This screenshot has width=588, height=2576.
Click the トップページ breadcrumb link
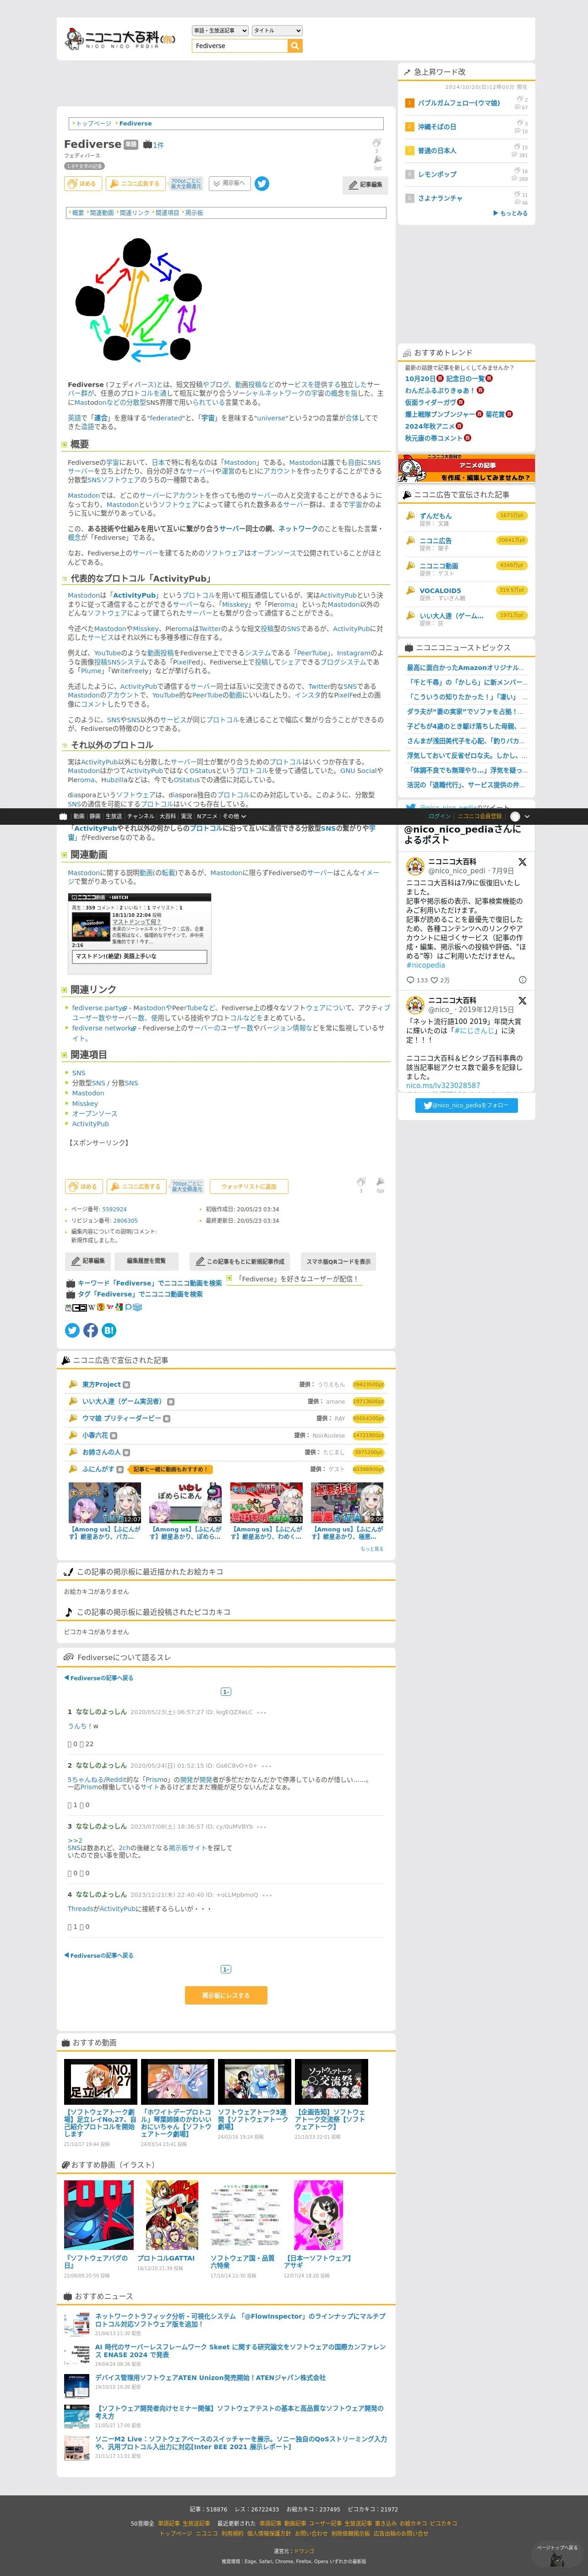94,124
